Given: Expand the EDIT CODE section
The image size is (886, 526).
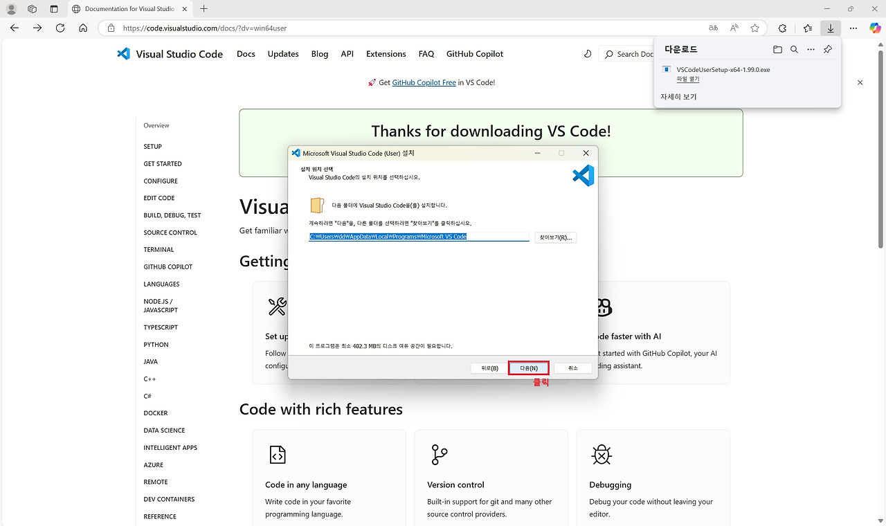Looking at the screenshot, I should pos(159,198).
